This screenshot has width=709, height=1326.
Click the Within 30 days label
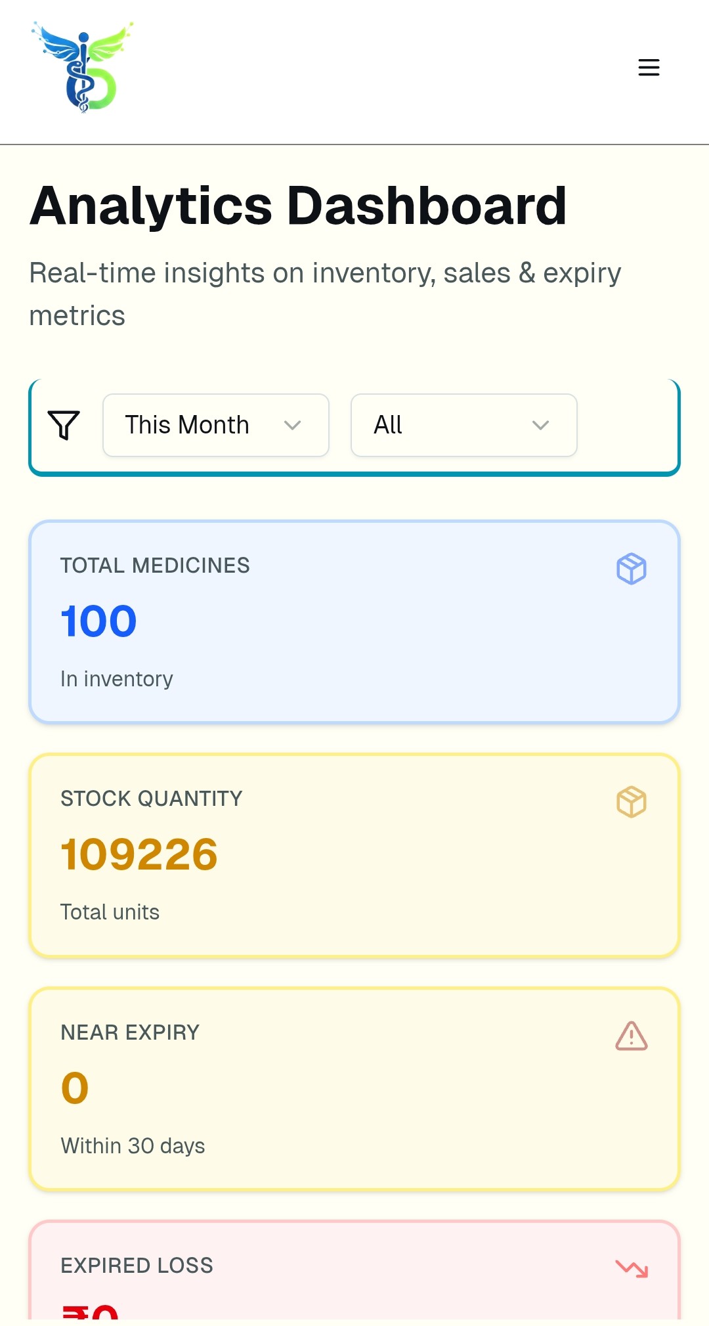click(x=133, y=1146)
